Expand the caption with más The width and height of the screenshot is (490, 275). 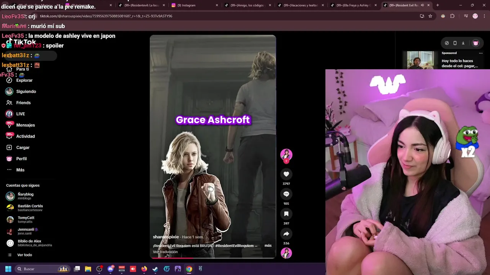pyautogui.click(x=268, y=246)
